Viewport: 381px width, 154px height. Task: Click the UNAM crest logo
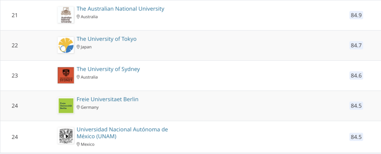click(x=66, y=136)
